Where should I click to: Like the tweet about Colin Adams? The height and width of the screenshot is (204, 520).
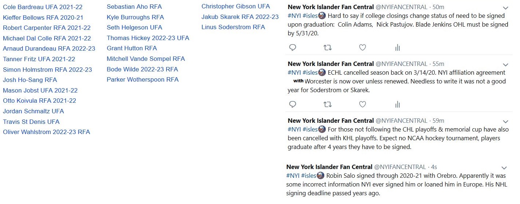tap(362, 47)
